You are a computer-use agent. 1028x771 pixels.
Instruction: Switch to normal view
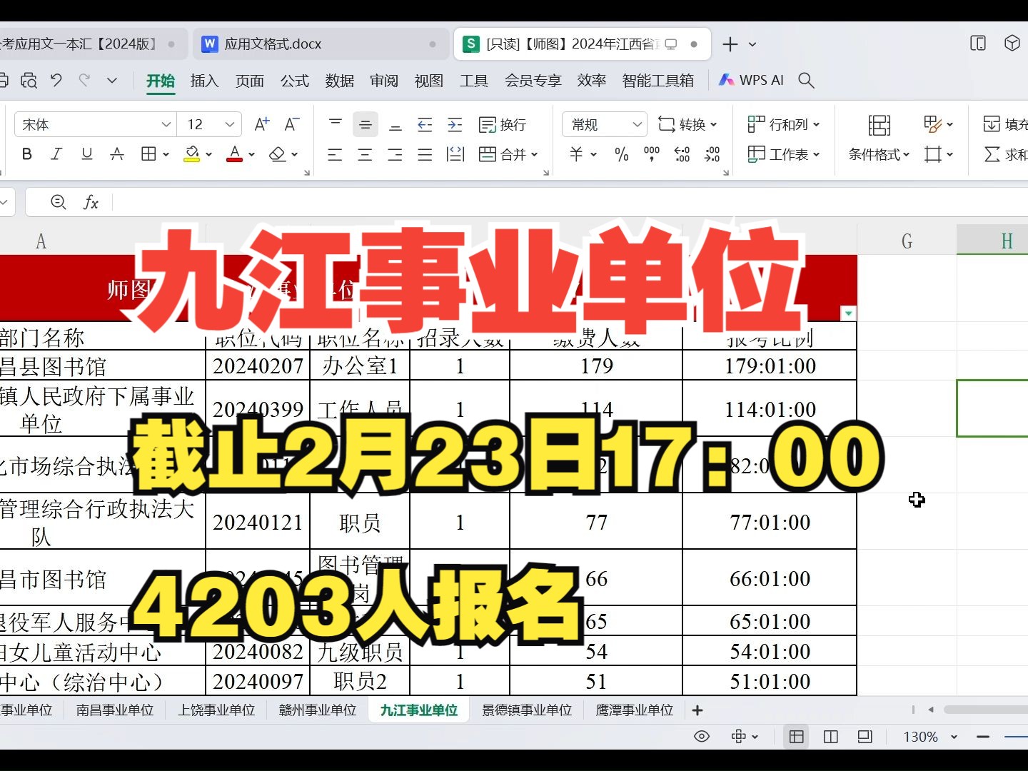(x=797, y=736)
